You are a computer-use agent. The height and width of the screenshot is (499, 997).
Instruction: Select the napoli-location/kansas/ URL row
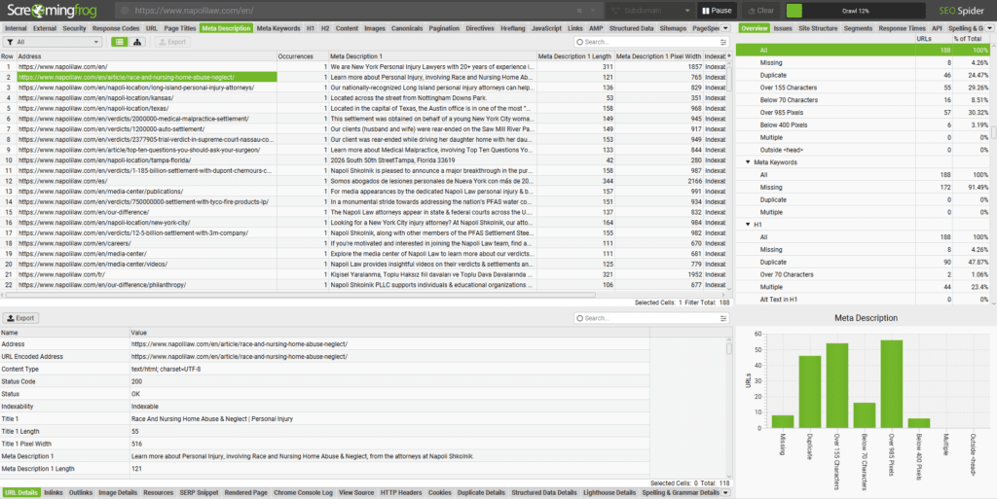(364, 98)
